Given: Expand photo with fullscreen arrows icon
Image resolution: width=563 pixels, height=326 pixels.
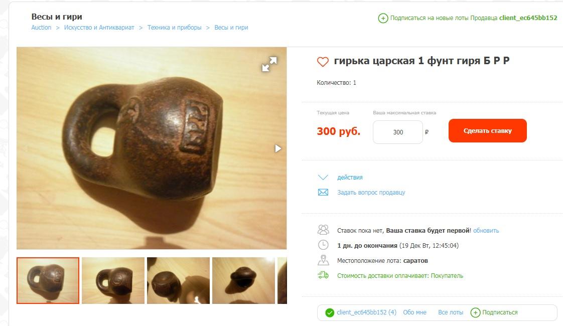Looking at the screenshot, I should [x=269, y=64].
